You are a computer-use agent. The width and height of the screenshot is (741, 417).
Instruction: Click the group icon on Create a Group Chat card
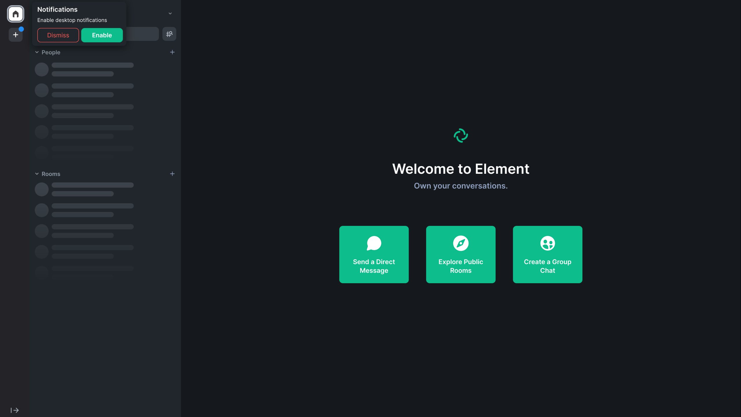(x=547, y=243)
